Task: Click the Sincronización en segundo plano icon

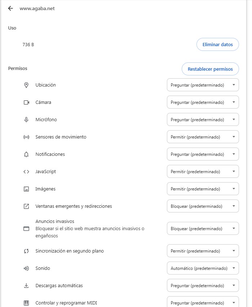Action: tap(26, 251)
